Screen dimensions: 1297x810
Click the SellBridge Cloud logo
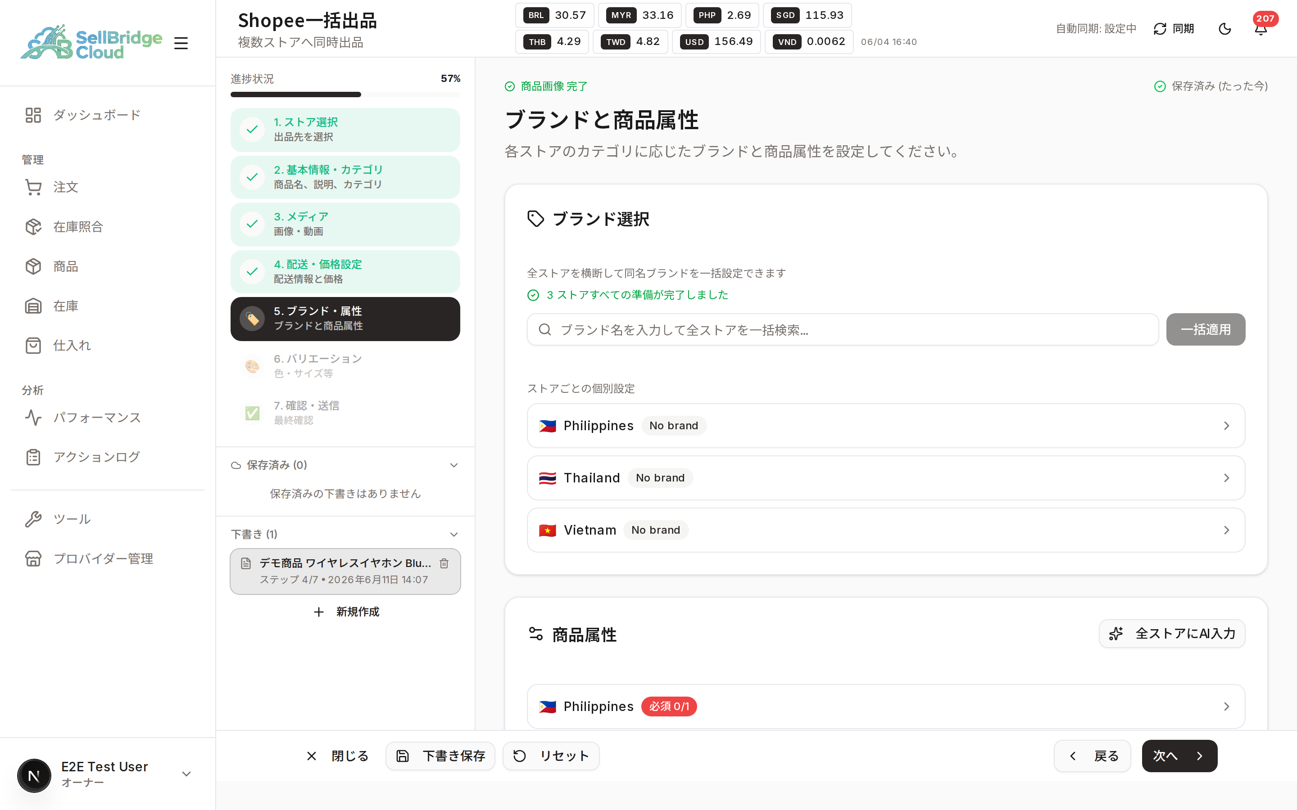91,42
